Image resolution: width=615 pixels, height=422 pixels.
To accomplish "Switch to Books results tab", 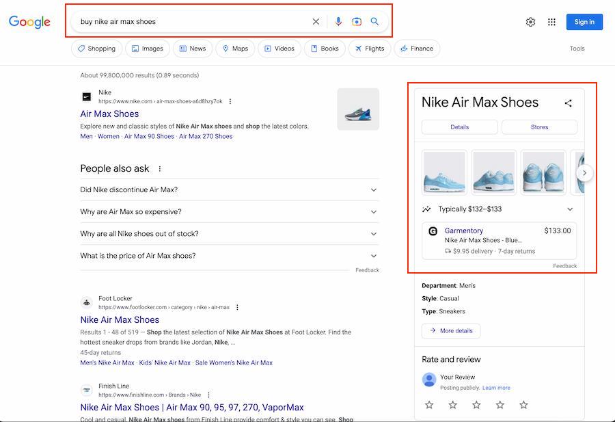I will (325, 49).
